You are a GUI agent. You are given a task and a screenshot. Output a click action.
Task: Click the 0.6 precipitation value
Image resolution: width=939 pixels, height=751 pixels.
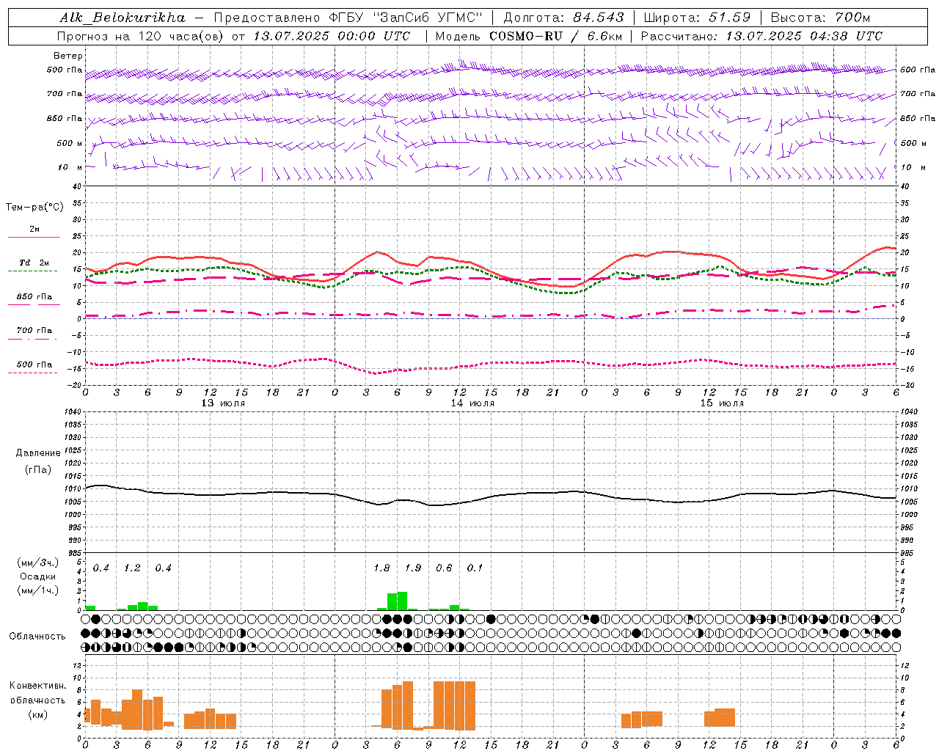[444, 568]
